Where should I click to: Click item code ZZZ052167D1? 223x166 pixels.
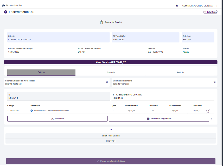point(13,111)
